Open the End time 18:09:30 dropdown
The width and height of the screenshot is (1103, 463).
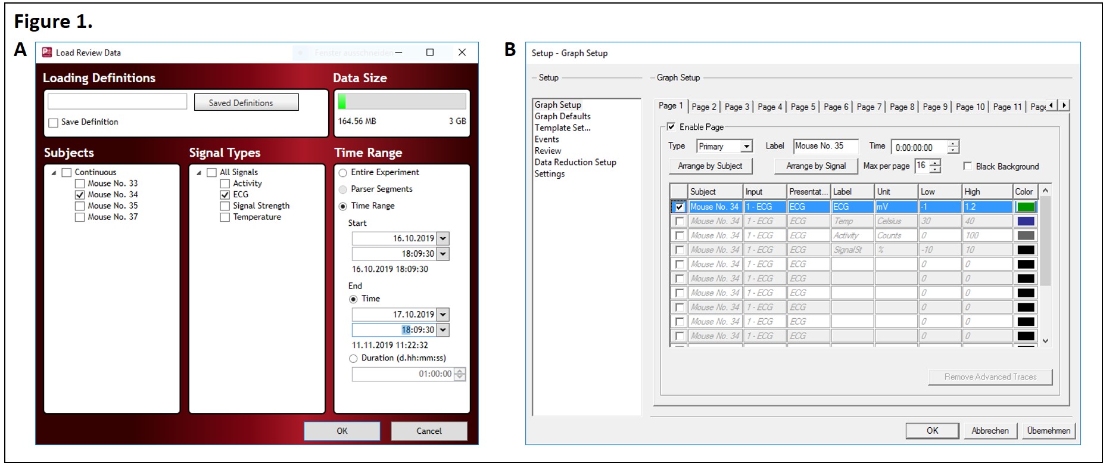click(x=443, y=330)
